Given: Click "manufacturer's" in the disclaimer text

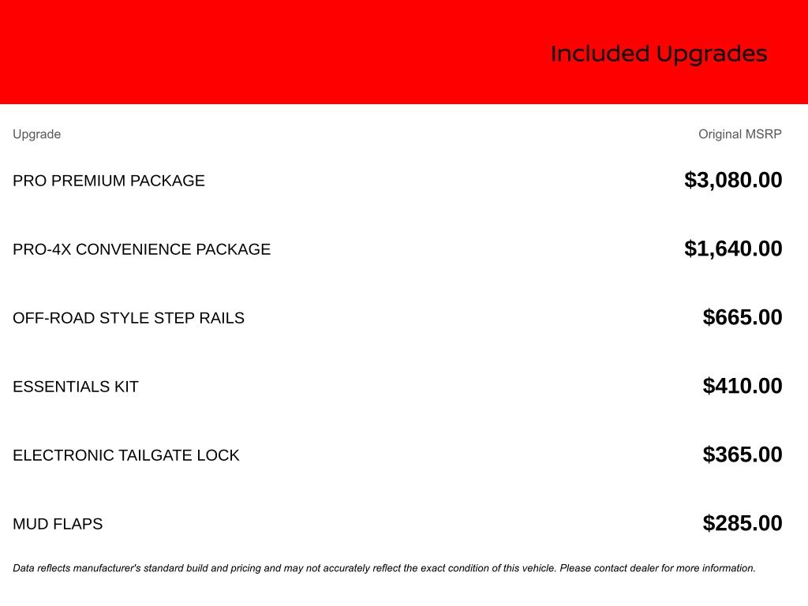Looking at the screenshot, I should [107, 568].
